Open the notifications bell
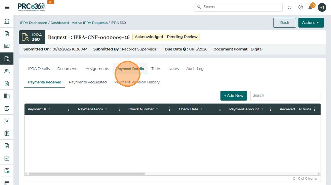The image size is (331, 185). (310, 8)
